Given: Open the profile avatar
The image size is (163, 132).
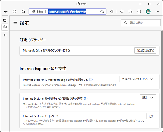Looking at the screenshot, I should (148, 12).
